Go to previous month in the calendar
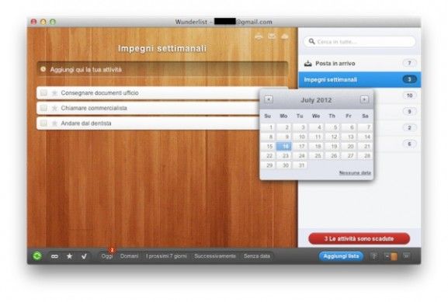 tap(269, 99)
